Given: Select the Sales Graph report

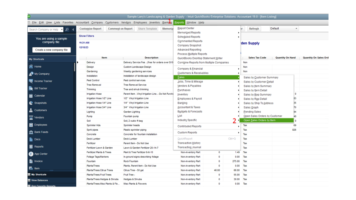Looking at the screenshot, I should pos(251,107).
